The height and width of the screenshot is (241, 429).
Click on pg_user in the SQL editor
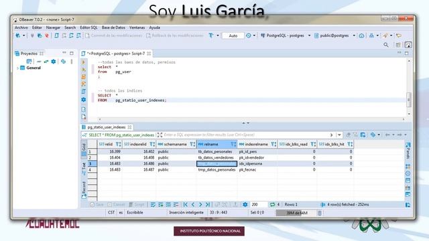pyautogui.click(x=123, y=72)
